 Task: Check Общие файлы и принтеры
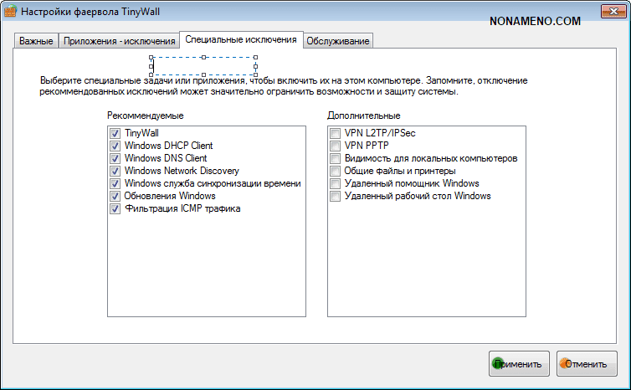[335, 171]
